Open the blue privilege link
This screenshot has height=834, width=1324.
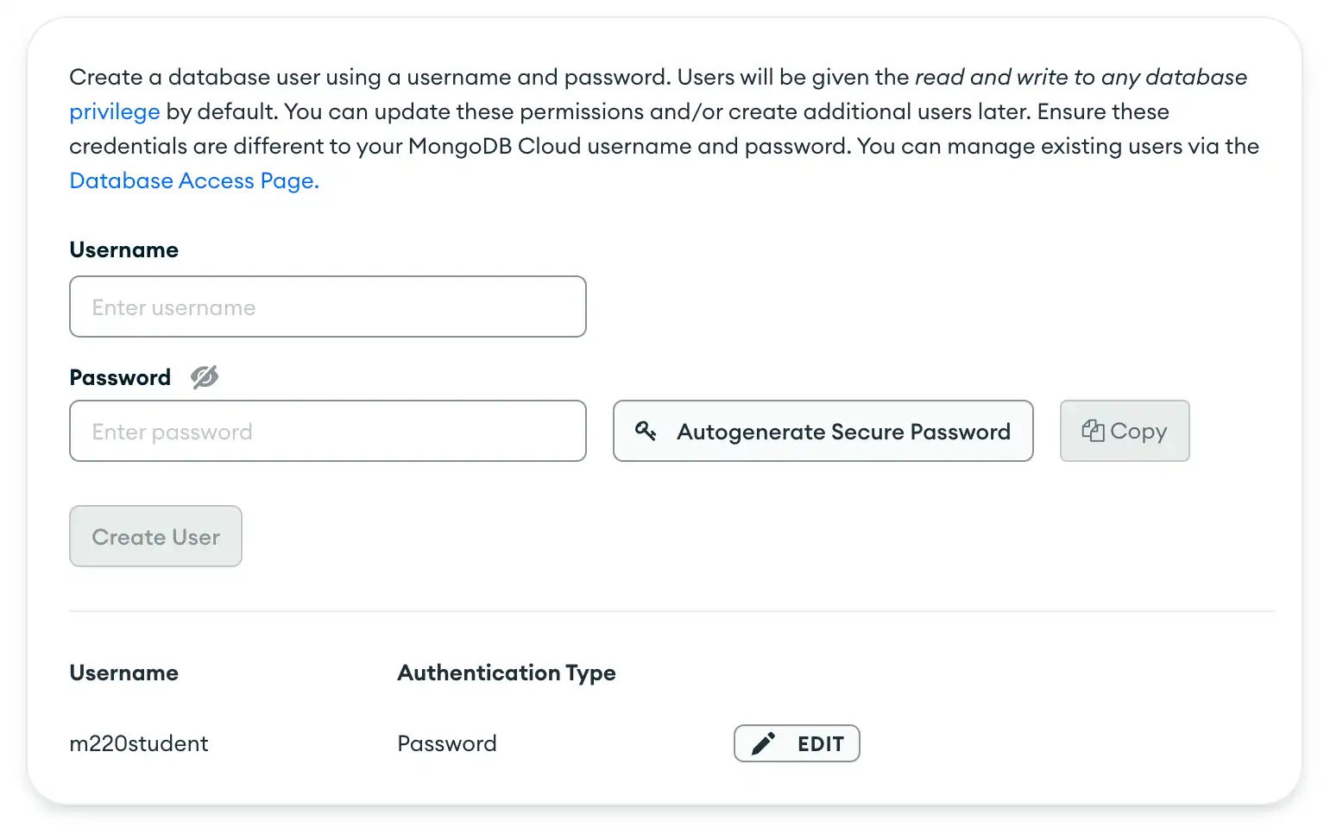115,112
